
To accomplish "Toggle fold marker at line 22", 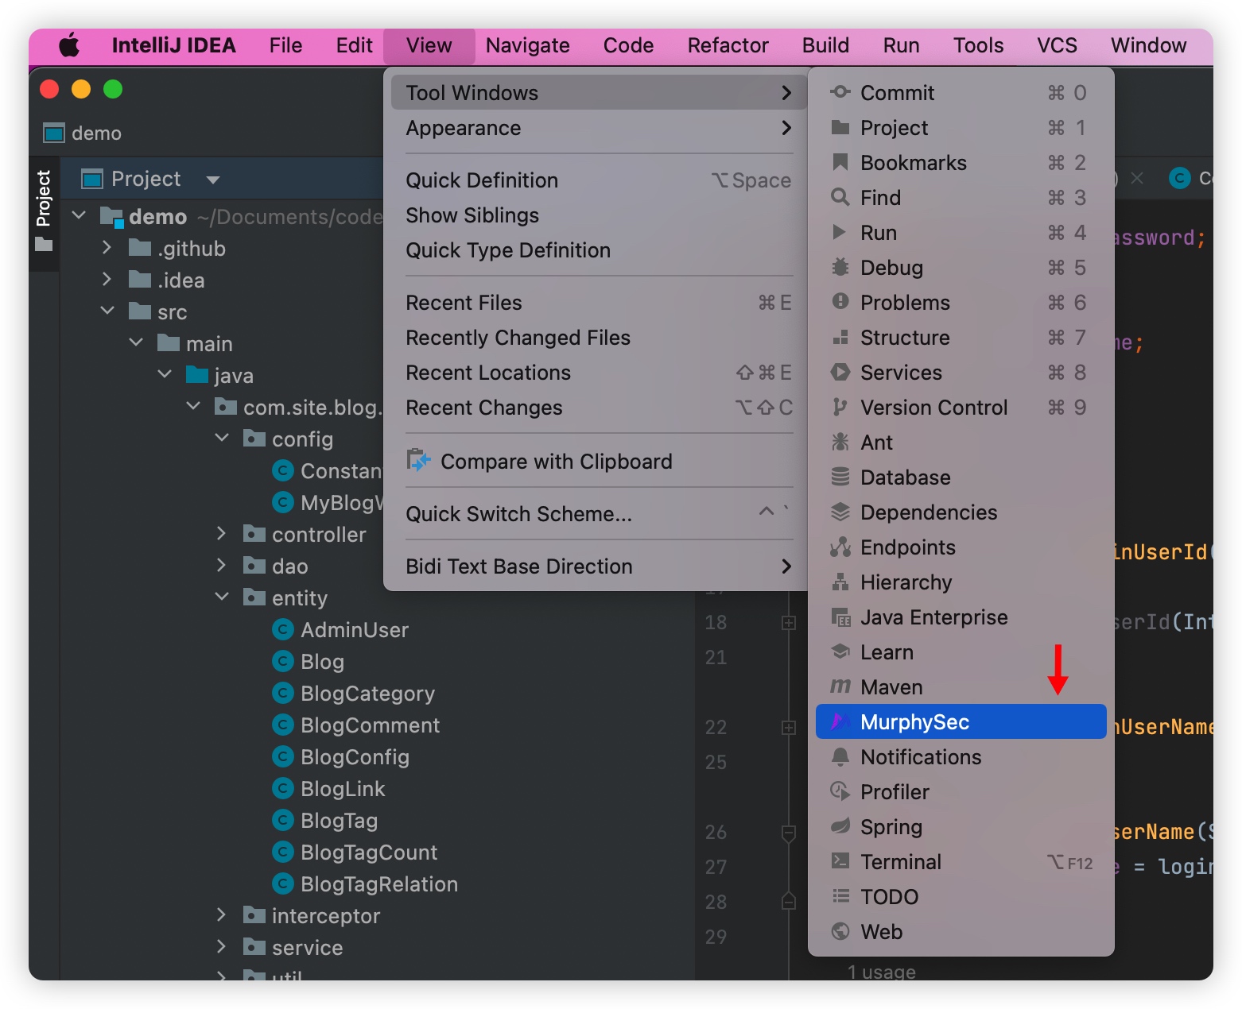I will pos(788,728).
